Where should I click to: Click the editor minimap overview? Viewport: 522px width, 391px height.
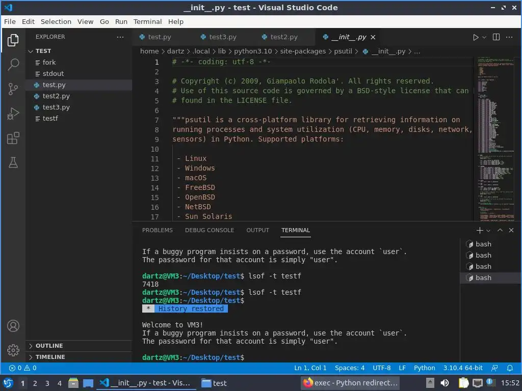pyautogui.click(x=495, y=139)
